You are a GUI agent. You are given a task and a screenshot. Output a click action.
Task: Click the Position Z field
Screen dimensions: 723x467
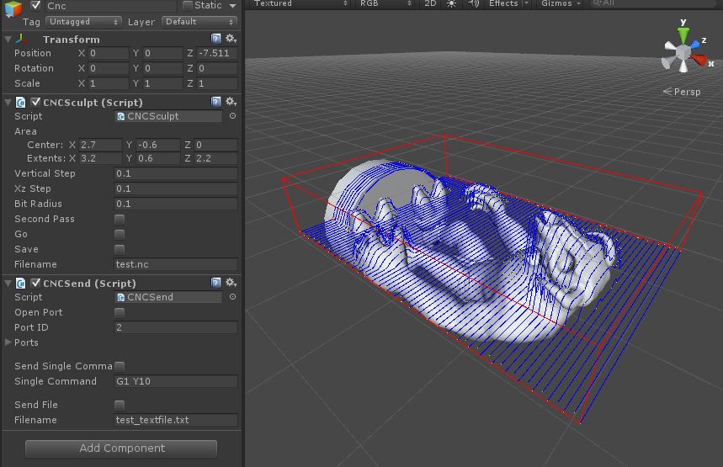pyautogui.click(x=216, y=53)
